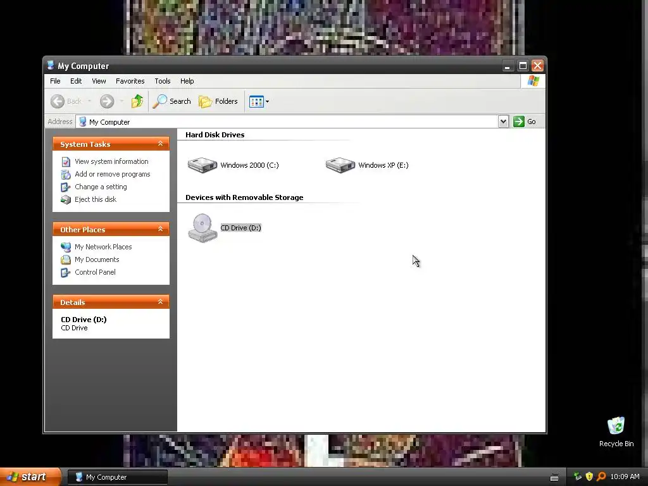
Task: Click the Go button
Action: (525, 121)
